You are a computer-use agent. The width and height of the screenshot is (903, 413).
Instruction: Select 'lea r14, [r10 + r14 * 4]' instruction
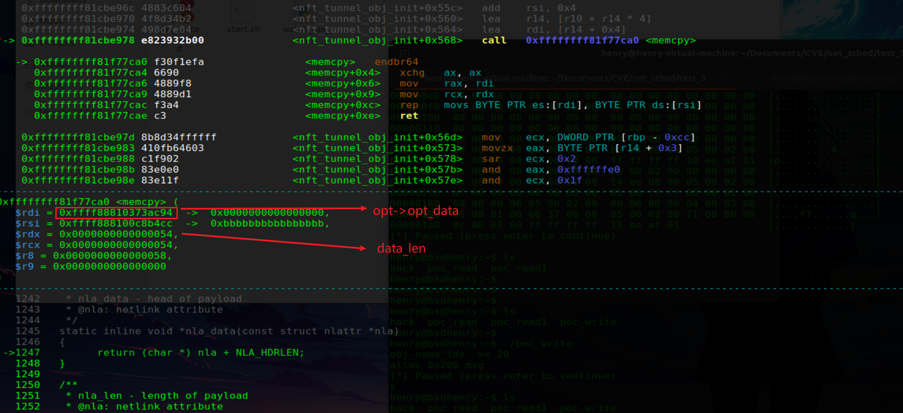(x=566, y=19)
